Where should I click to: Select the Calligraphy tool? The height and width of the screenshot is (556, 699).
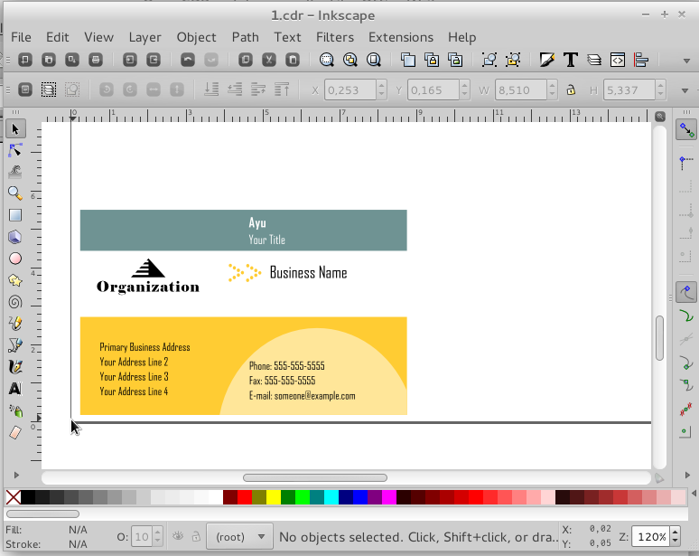(x=15, y=367)
